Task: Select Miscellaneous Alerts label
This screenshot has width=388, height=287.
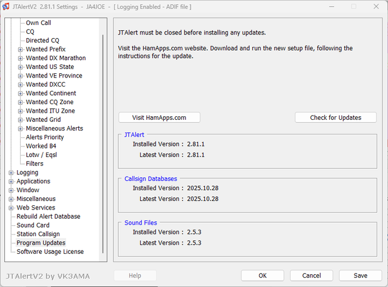Action: pos(55,128)
